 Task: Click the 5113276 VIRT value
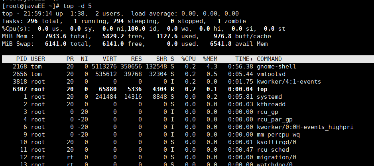[104, 66]
